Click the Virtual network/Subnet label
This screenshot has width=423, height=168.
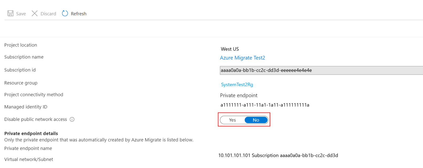coord(29,159)
